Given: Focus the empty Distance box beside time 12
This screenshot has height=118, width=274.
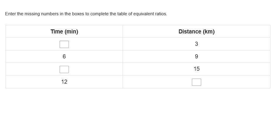Looking at the screenshot, I should pyautogui.click(x=196, y=82).
